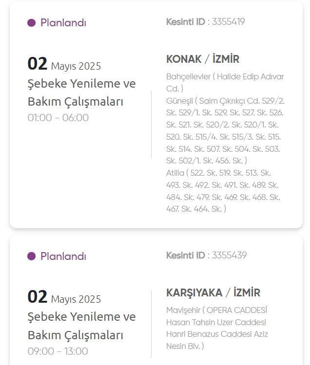Select the Konak card Şebeke Yenileme title
This screenshot has width=310, height=365.
pos(81,92)
